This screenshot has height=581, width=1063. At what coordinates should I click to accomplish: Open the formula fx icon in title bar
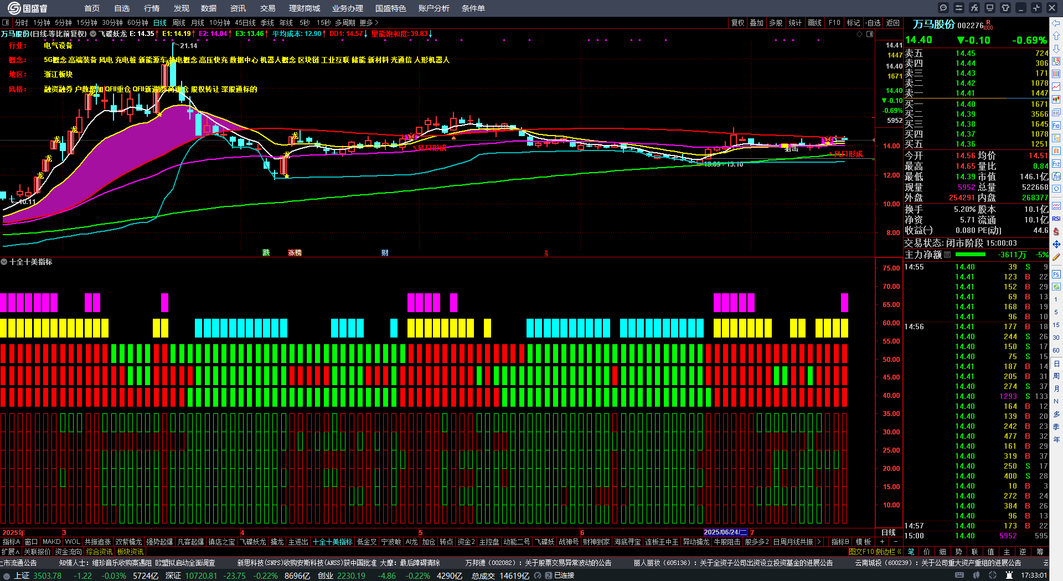coord(974,8)
